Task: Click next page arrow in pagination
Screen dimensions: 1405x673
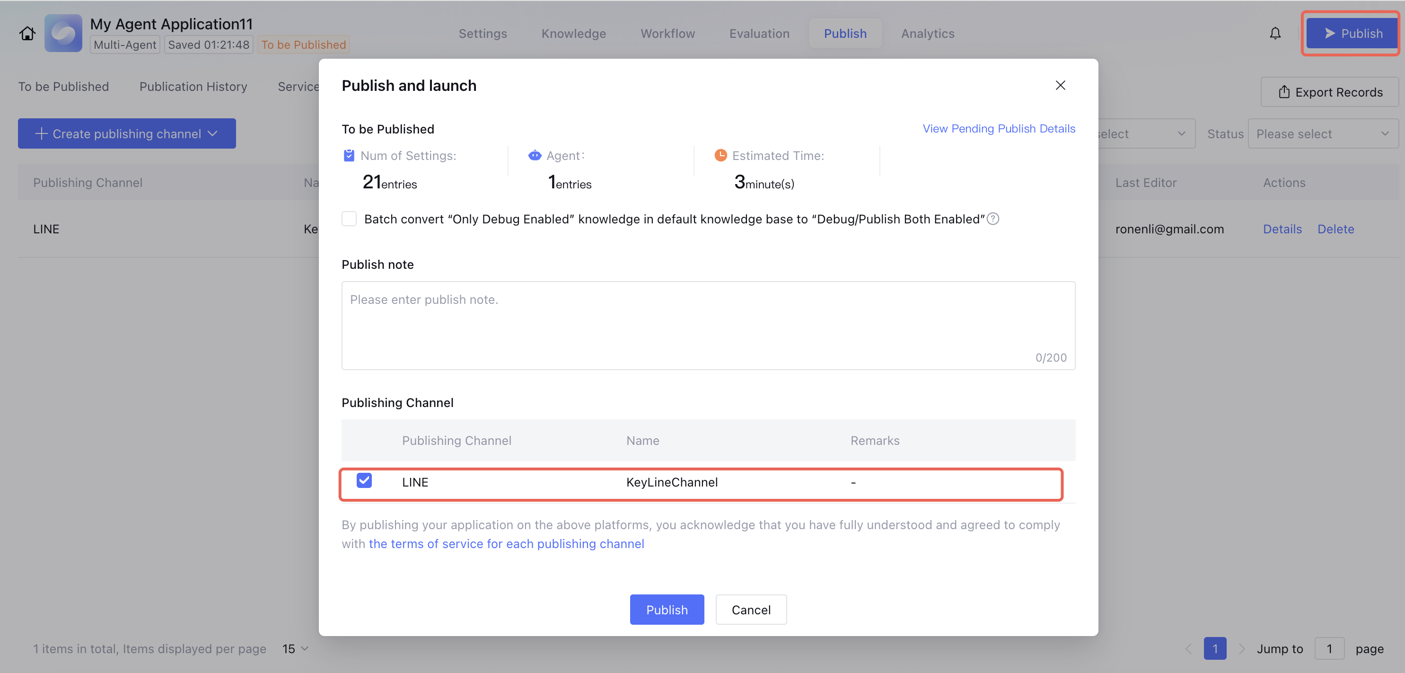Action: tap(1241, 648)
